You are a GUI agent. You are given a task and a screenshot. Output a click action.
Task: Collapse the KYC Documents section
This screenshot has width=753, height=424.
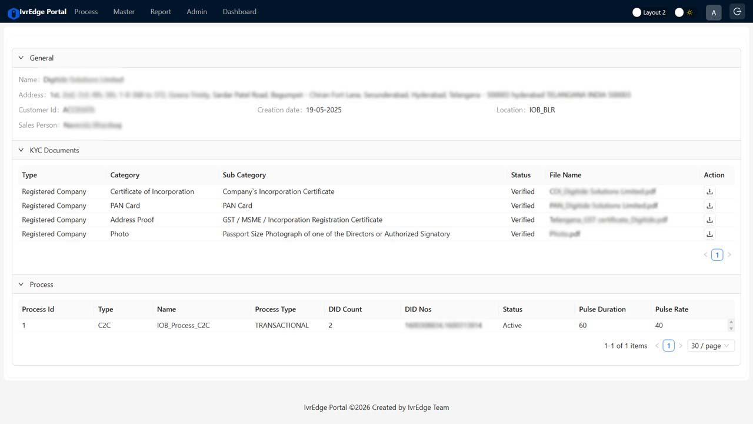pos(21,150)
